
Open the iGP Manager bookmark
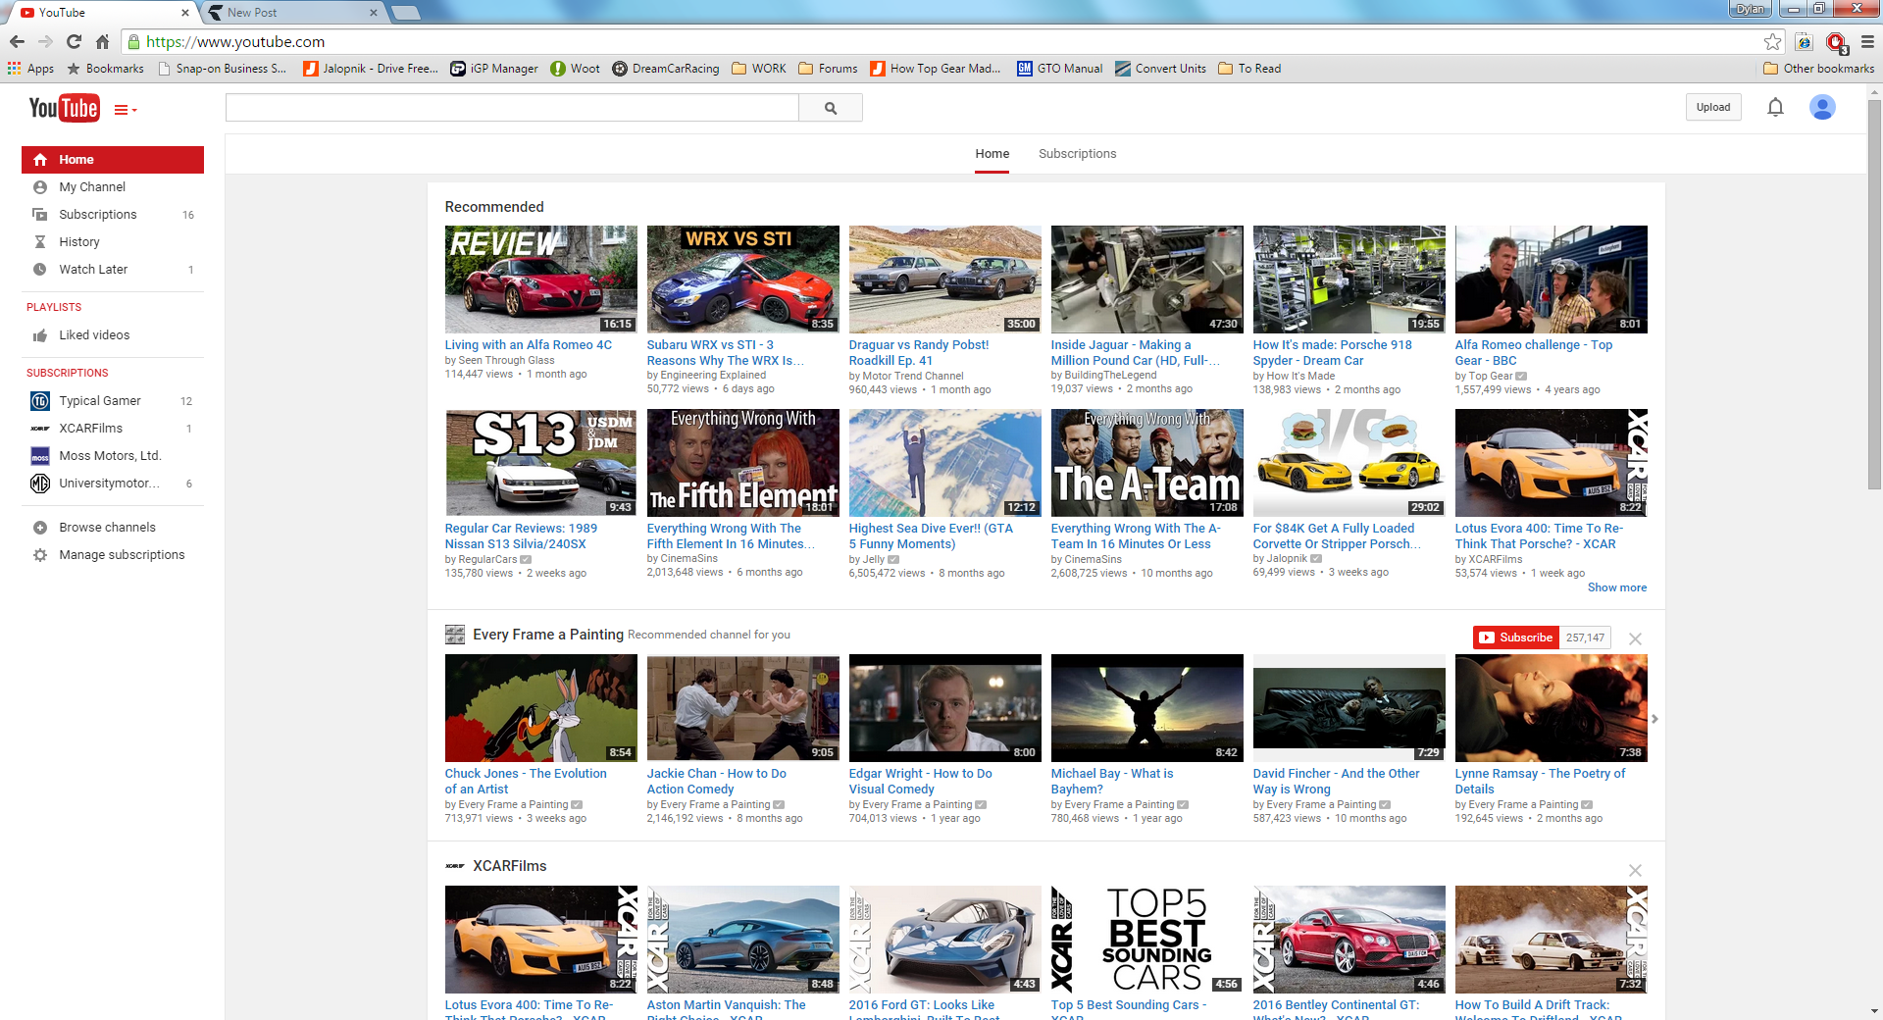[494, 69]
